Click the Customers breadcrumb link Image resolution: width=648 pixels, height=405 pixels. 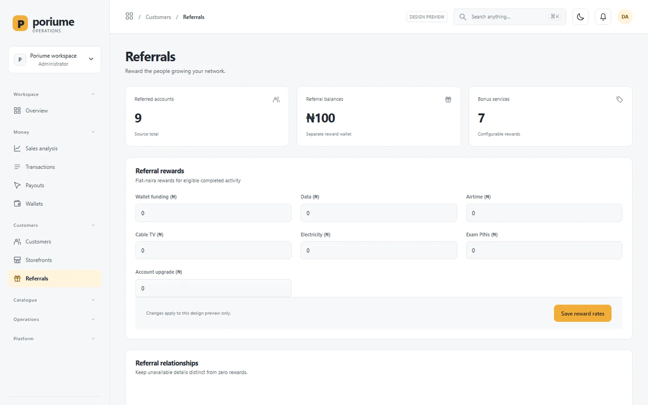[x=158, y=17]
